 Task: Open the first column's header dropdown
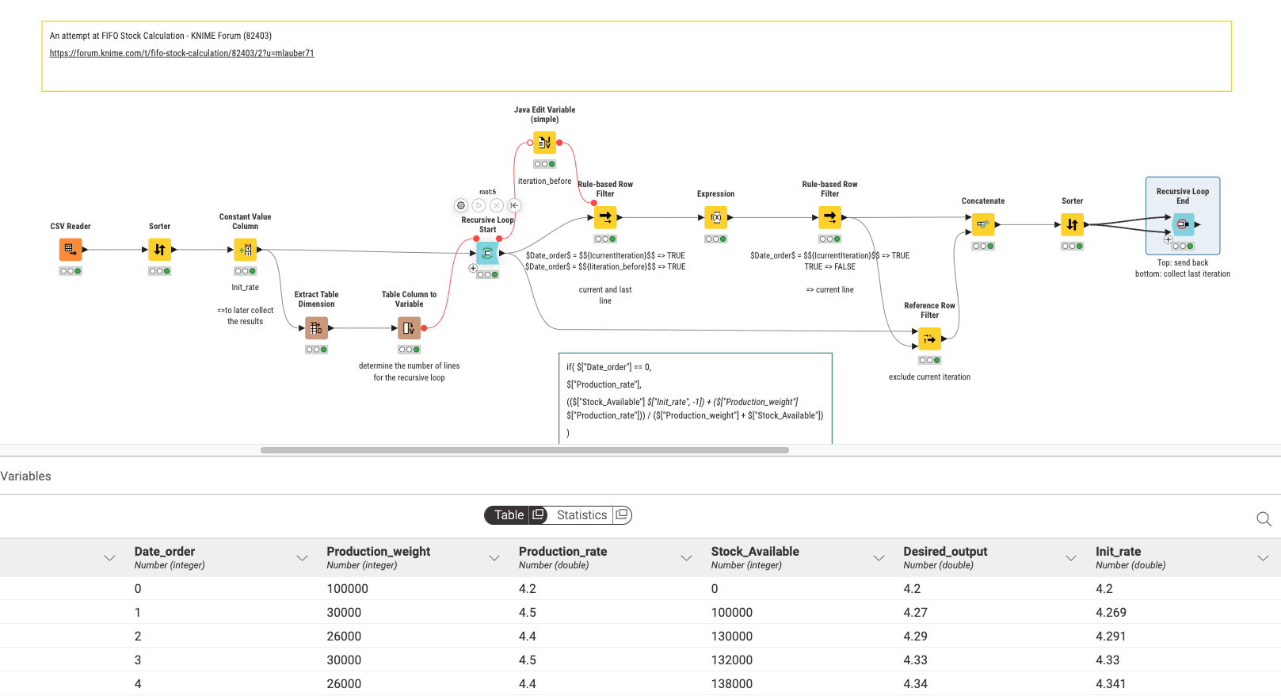(x=109, y=558)
